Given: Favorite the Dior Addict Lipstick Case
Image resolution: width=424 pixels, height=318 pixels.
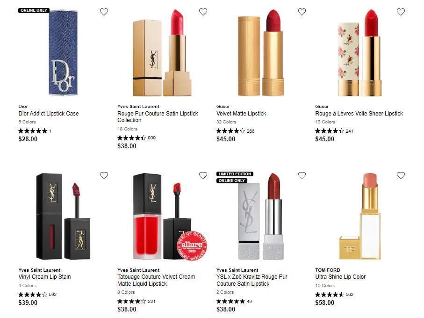Looking at the screenshot, I should pyautogui.click(x=104, y=12).
